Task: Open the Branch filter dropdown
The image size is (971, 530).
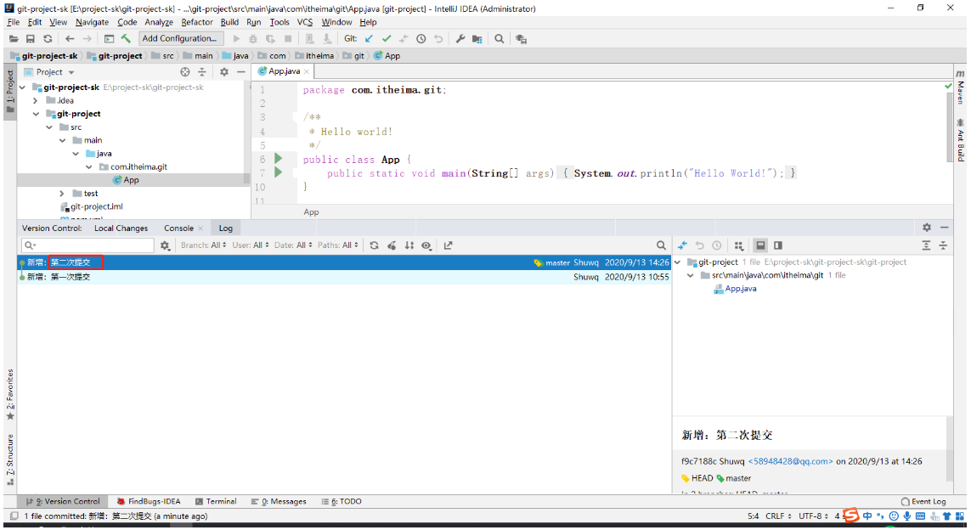Action: coord(204,245)
